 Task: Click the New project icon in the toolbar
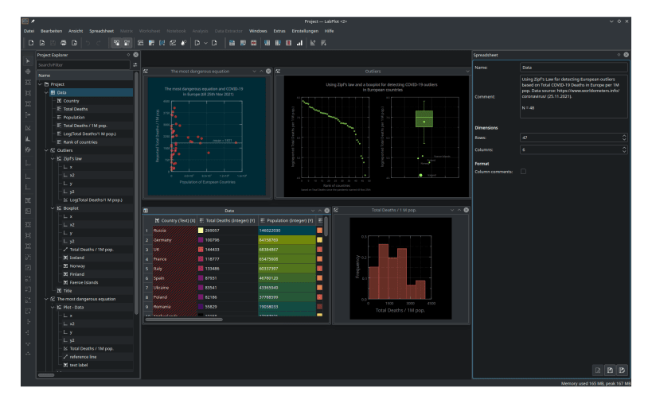31,43
